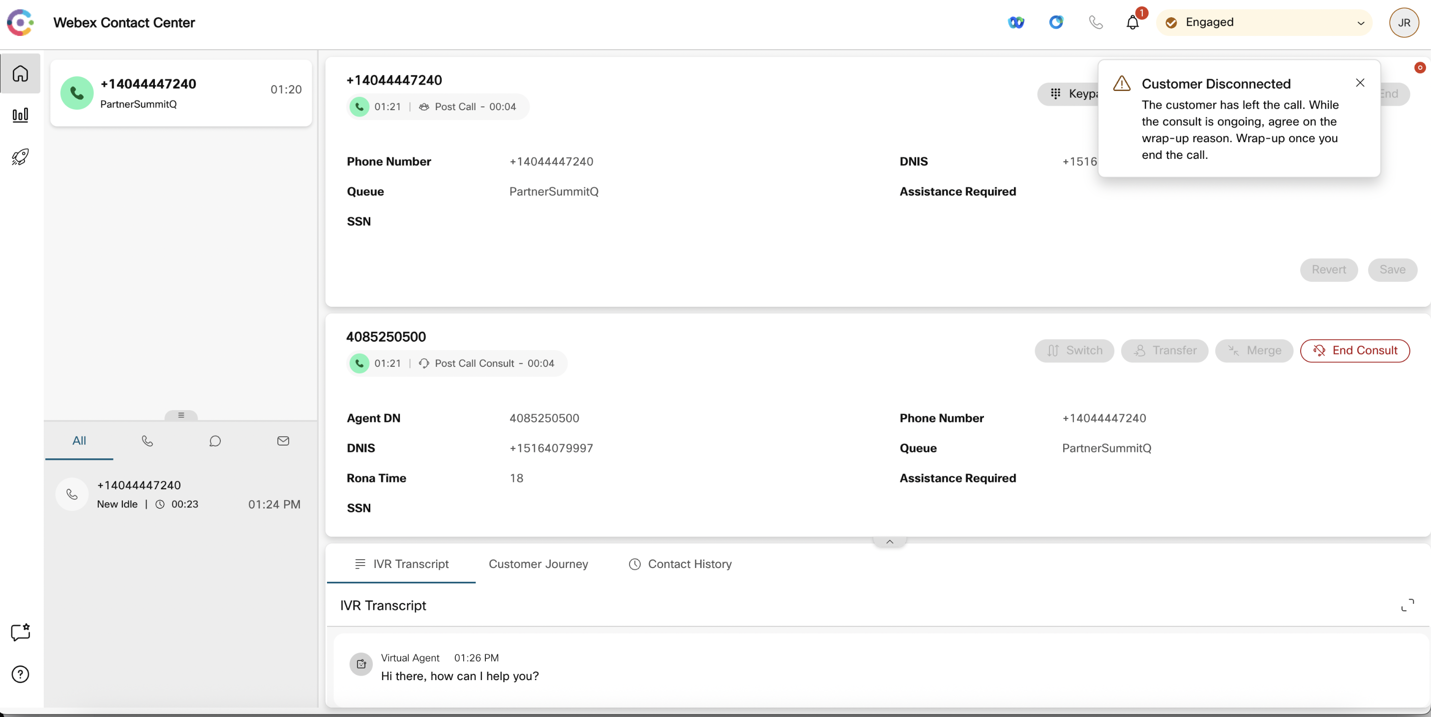
Task: Open the Home icon in sidebar
Action: pos(21,73)
